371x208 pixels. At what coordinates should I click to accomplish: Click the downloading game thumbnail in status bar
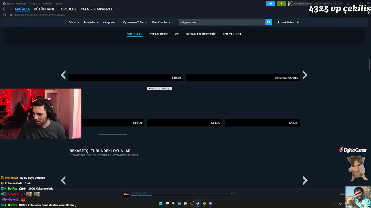[x=126, y=194]
